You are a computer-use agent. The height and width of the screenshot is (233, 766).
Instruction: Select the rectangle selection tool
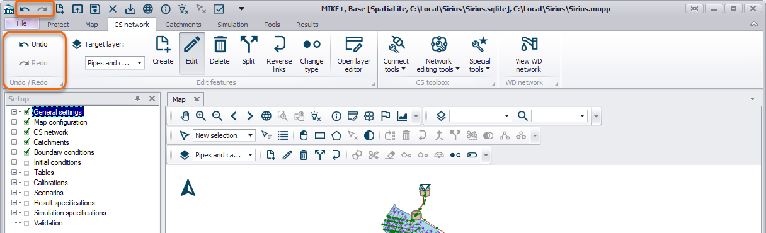tap(320, 135)
